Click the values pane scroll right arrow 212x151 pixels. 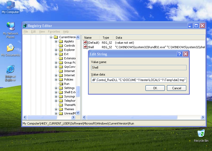click(x=203, y=117)
